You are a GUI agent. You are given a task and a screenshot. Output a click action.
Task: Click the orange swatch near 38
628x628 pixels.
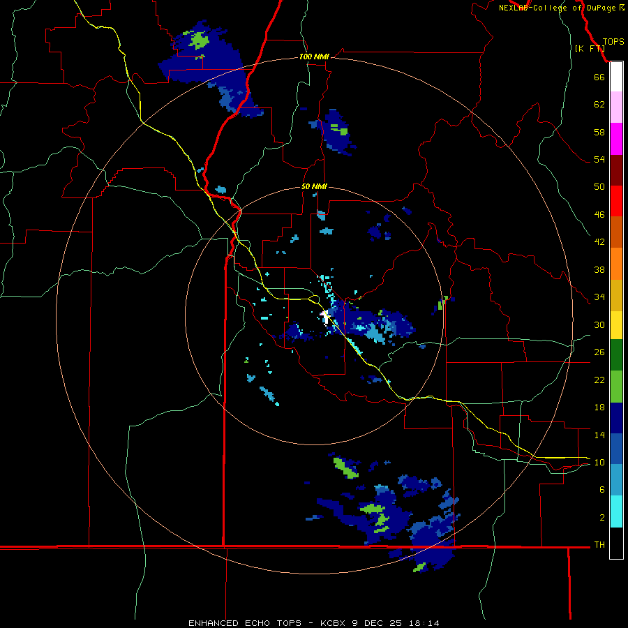(x=616, y=264)
